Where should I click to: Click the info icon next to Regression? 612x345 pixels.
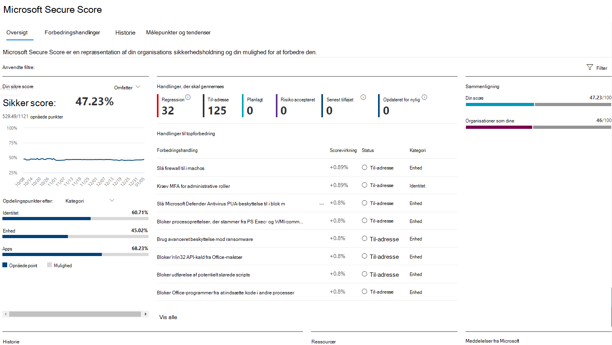(x=188, y=97)
